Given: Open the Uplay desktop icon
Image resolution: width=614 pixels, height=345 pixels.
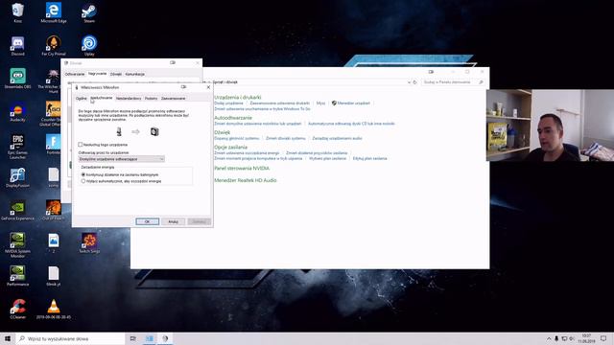Looking at the screenshot, I should point(89,45).
